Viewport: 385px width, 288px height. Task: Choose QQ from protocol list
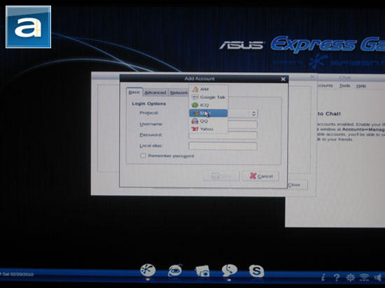click(x=209, y=121)
